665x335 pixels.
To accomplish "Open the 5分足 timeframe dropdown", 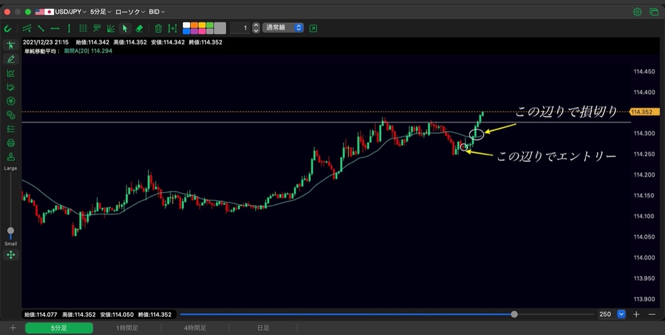I will coord(100,12).
